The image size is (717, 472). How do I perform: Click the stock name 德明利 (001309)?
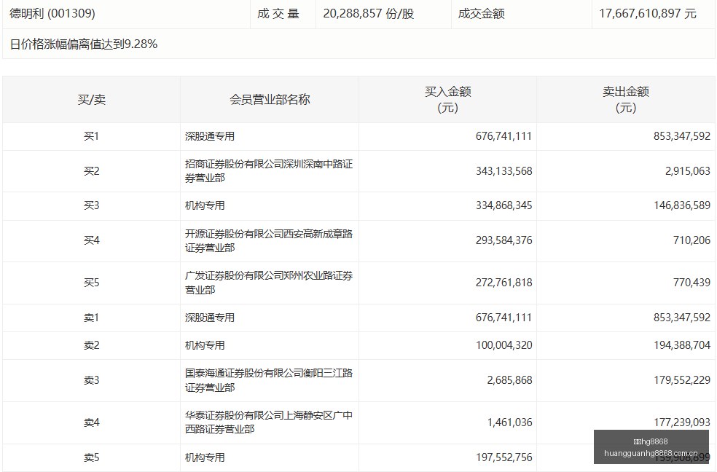pos(52,14)
